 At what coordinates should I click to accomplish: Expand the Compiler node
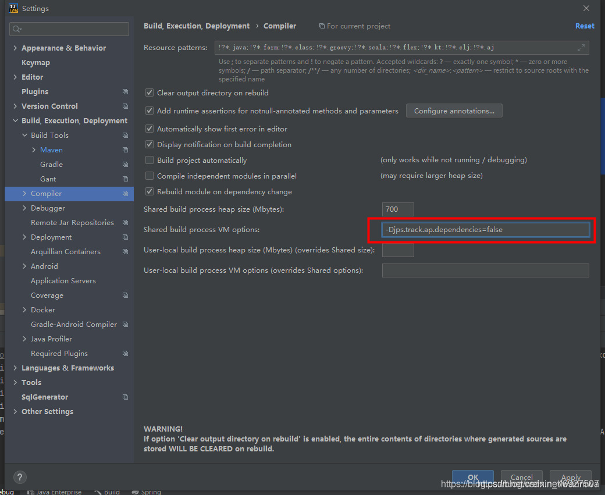click(24, 193)
